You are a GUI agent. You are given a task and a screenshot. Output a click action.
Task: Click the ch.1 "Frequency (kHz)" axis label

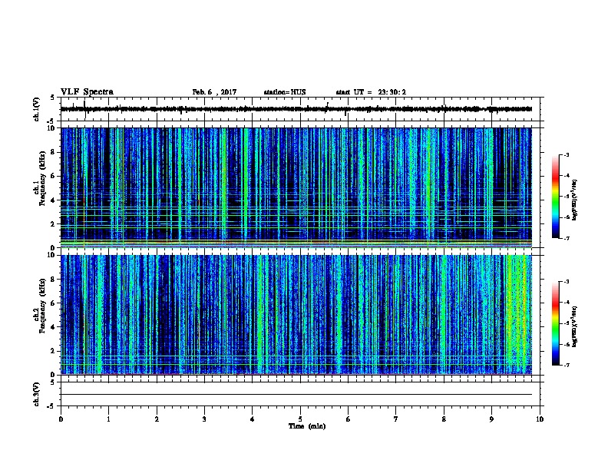pyautogui.click(x=42, y=178)
